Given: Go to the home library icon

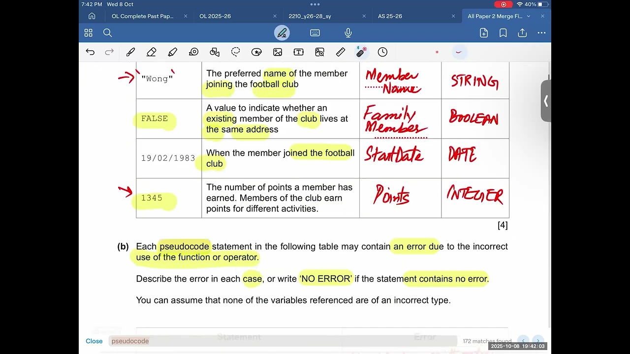Looking at the screenshot, I should point(92,16).
